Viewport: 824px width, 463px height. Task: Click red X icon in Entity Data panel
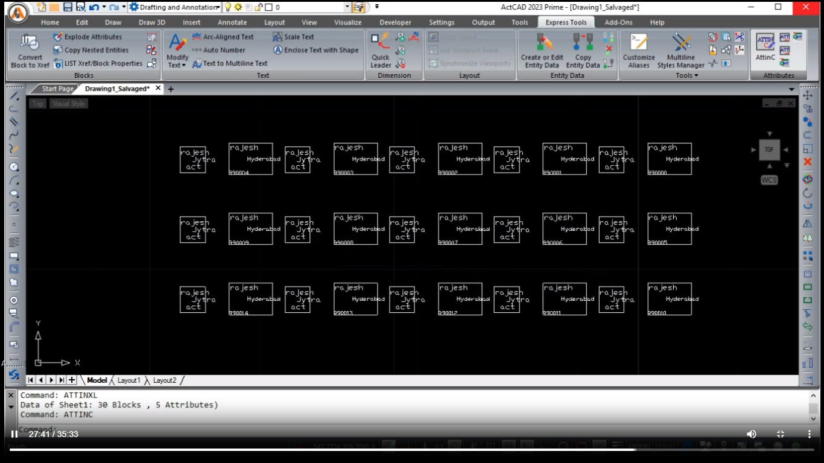[x=609, y=49]
